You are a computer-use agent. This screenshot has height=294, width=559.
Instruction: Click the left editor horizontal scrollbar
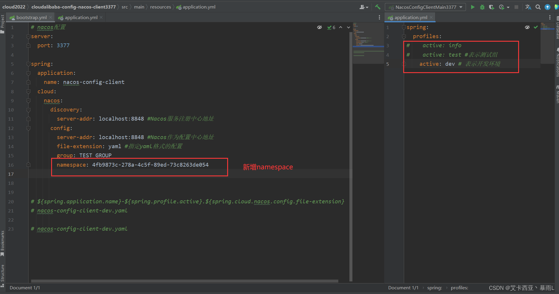(185, 281)
